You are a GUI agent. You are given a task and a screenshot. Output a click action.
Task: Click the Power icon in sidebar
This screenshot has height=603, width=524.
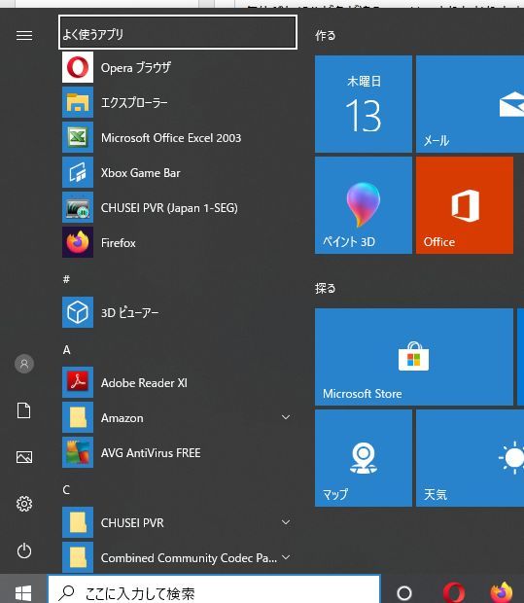click(24, 550)
